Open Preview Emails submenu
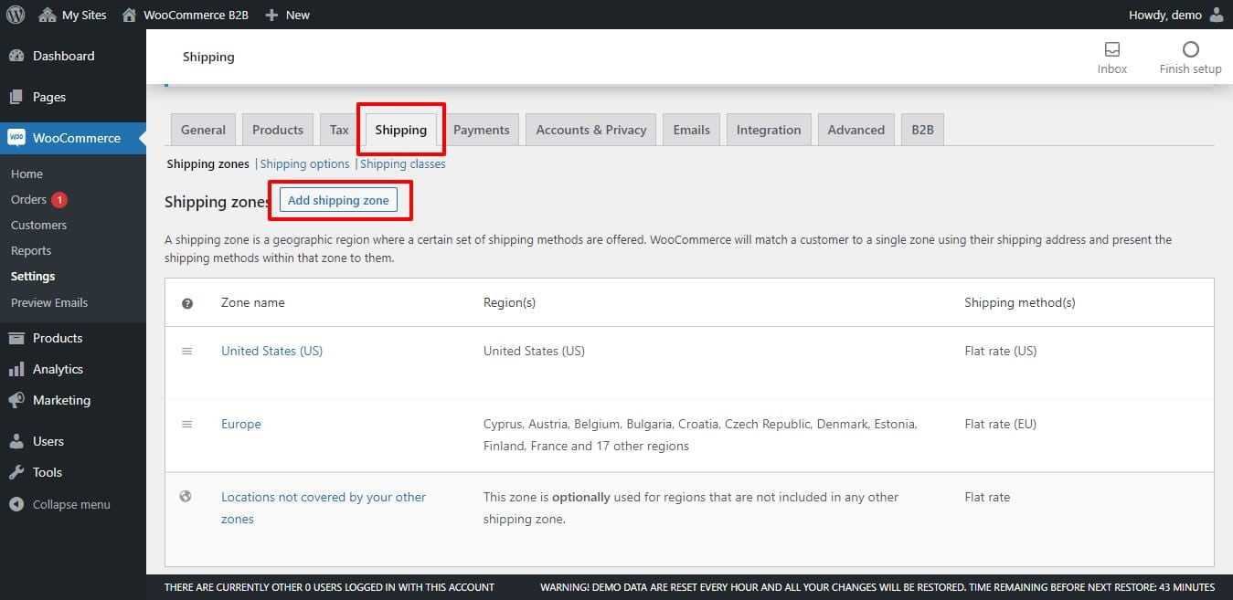 point(49,302)
